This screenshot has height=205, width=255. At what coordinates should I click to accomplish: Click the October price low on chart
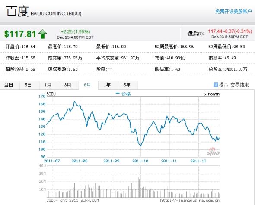(140, 146)
